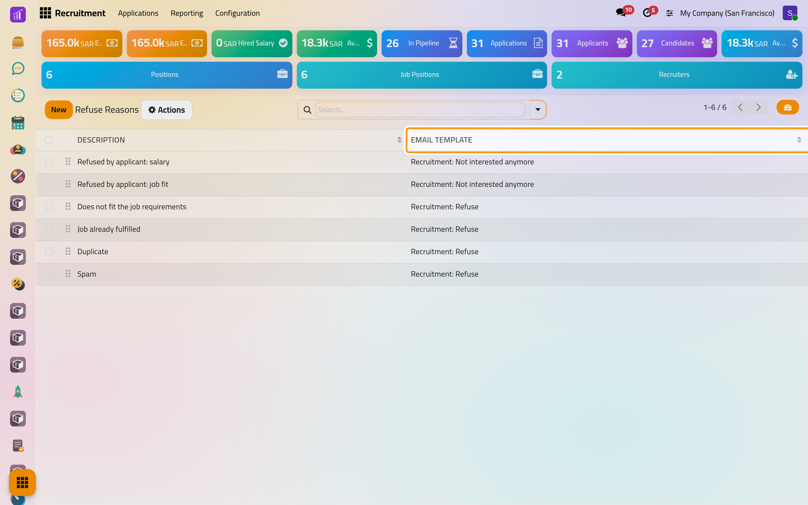808x505 pixels.
Task: Open the 2 Recruiters card
Action: point(677,75)
